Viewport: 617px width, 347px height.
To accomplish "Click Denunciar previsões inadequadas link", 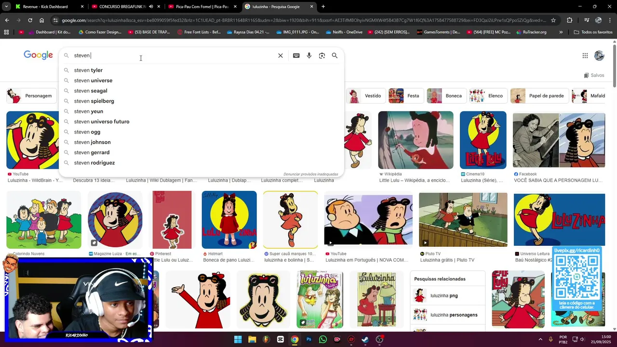I will (x=310, y=174).
